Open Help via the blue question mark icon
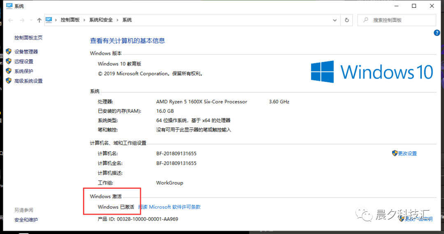Screen dimensions: 444x234 [x=437, y=33]
